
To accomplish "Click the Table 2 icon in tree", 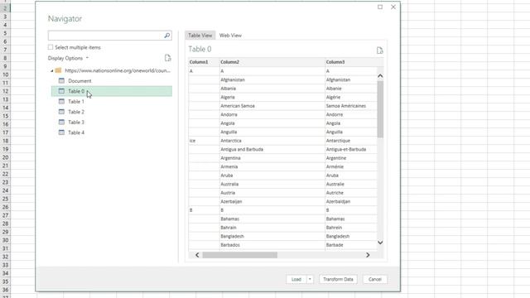I will click(61, 112).
